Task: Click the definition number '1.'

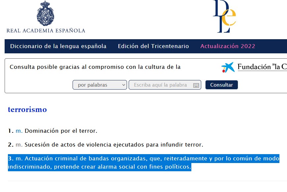Action: (x=11, y=131)
